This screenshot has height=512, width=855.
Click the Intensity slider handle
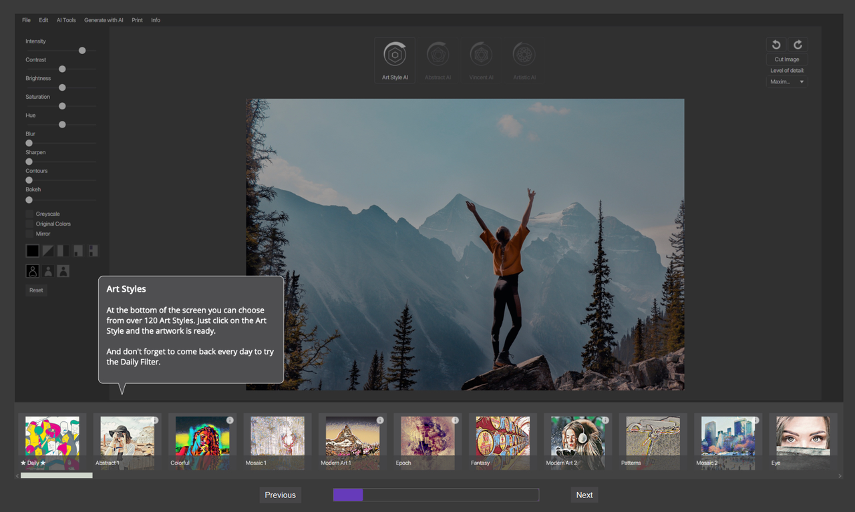click(82, 51)
